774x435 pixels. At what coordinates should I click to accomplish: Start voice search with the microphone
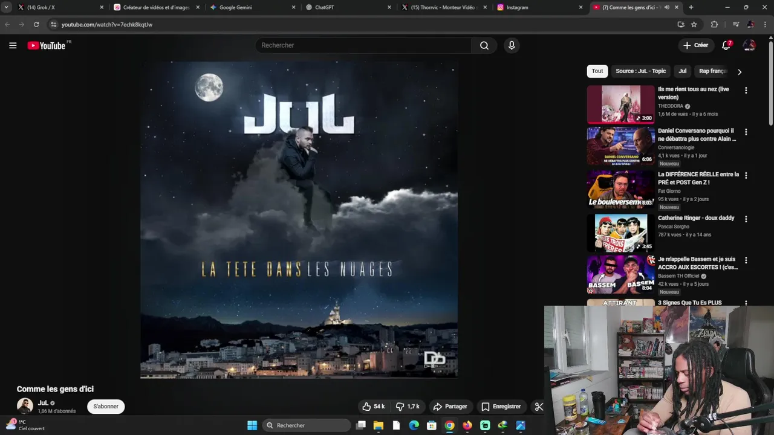point(512,45)
